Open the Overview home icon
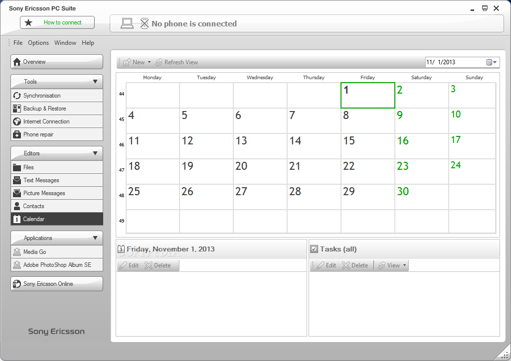 point(17,62)
